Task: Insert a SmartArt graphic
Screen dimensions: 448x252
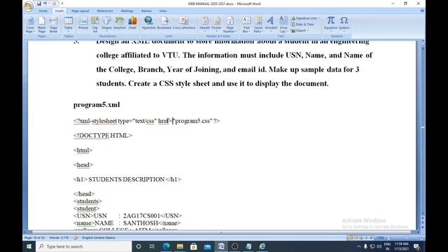Action: 120,23
